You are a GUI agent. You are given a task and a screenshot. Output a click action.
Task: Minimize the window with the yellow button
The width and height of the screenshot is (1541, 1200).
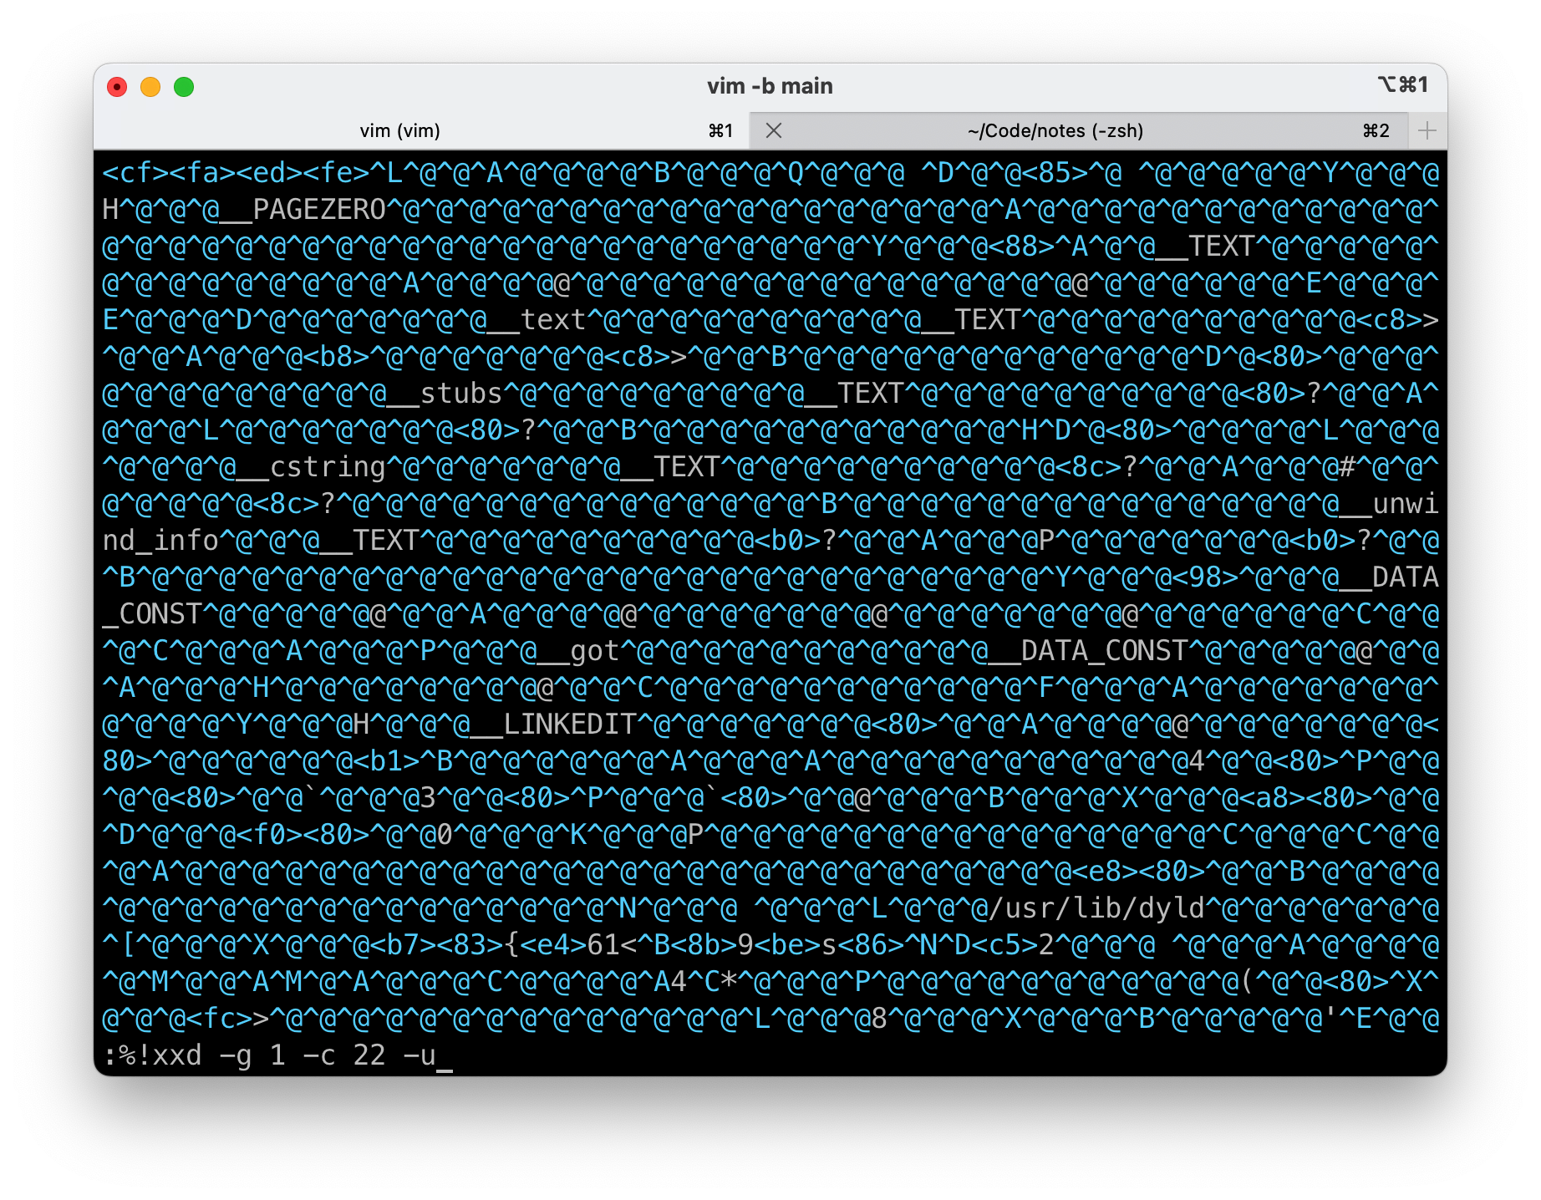[x=150, y=87]
